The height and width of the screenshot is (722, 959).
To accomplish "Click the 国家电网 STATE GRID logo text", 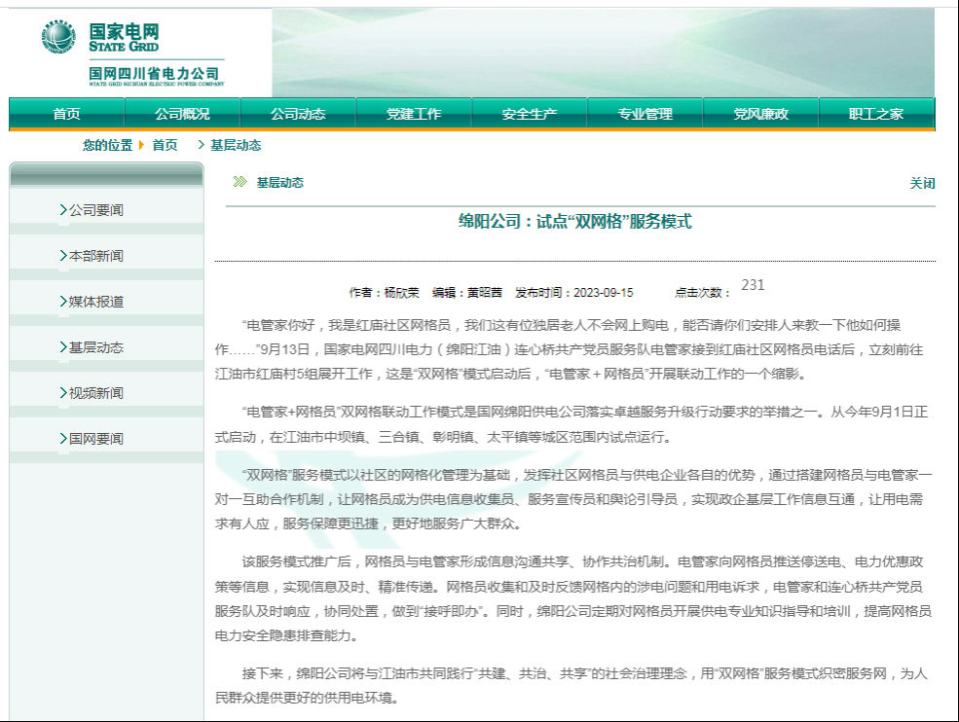I will (x=124, y=37).
